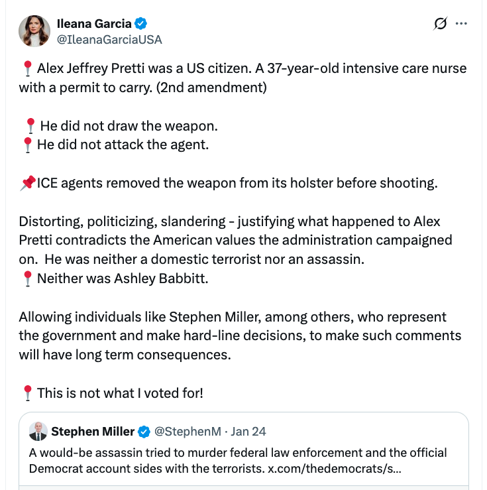Click the blue verified badge beside Ileana Garcia

tap(140, 23)
